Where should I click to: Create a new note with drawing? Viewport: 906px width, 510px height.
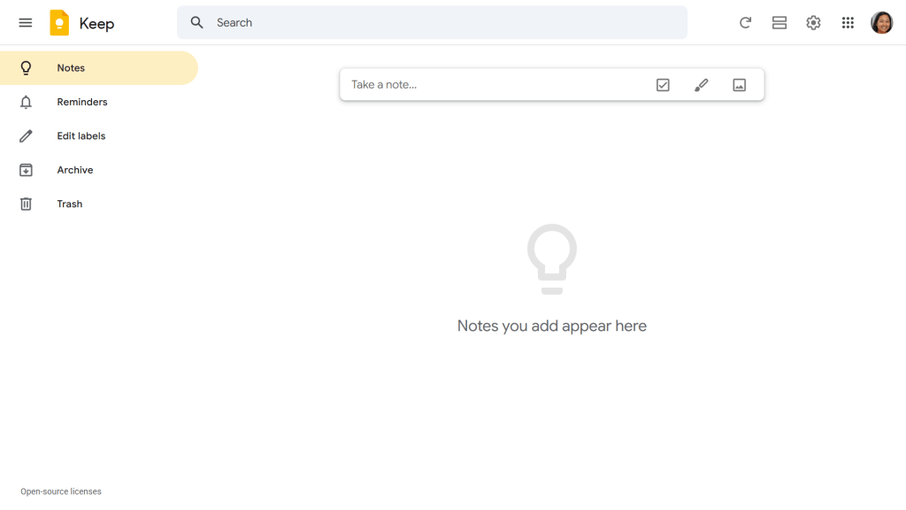click(701, 84)
